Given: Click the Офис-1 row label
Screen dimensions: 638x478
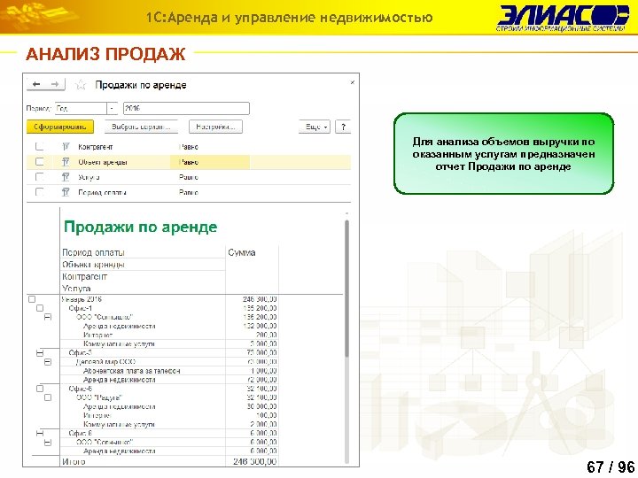Looking at the screenshot, I should tap(80, 308).
